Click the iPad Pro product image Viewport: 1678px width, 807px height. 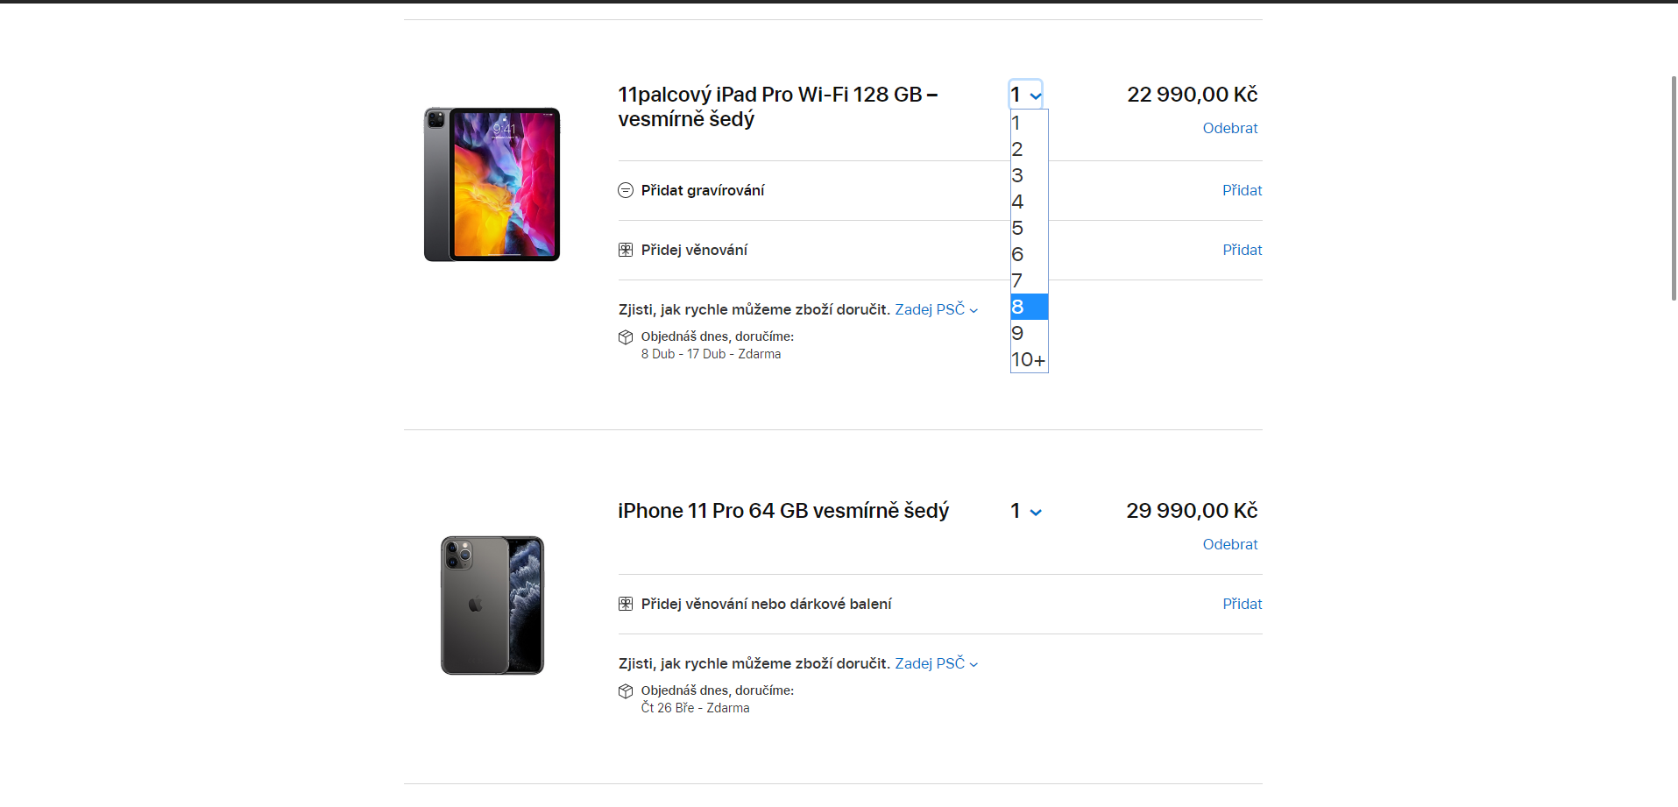pyautogui.click(x=492, y=184)
